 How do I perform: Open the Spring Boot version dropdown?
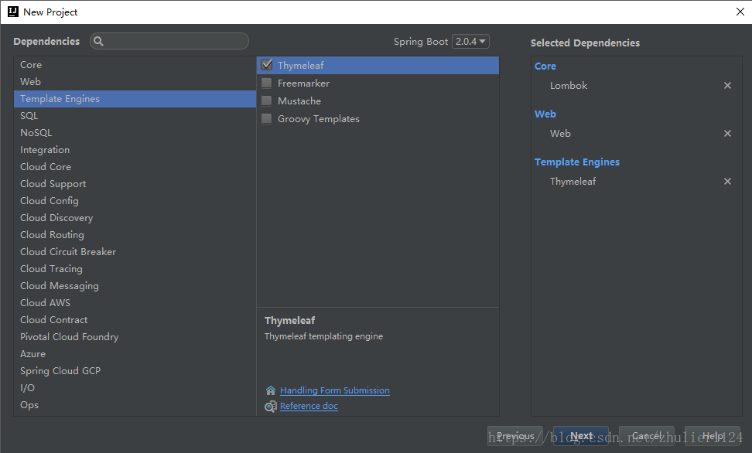coord(470,42)
